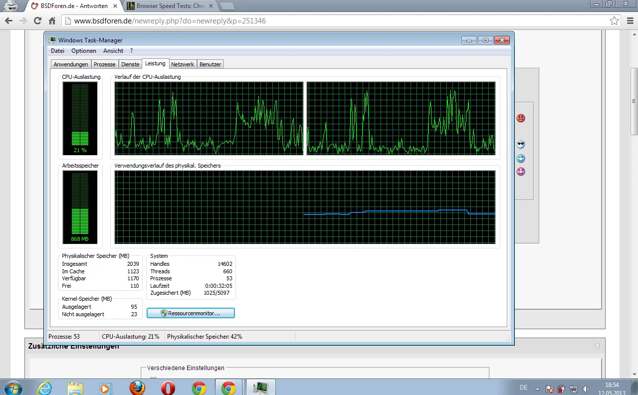This screenshot has width=638, height=395.
Task: Switch to the Prozesse tab
Action: [x=105, y=64]
